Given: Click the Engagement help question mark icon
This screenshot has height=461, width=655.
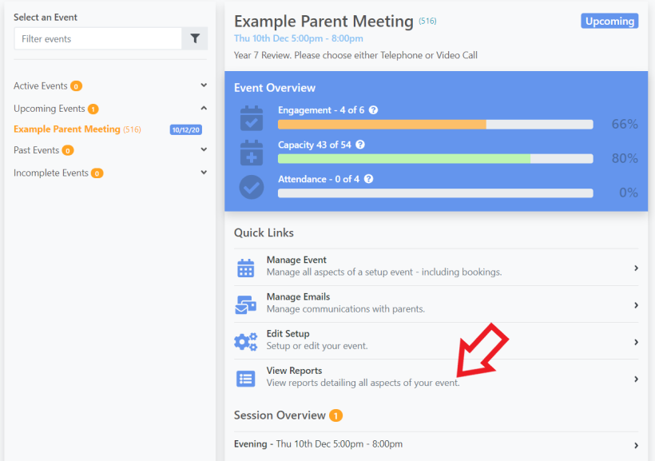Looking at the screenshot, I should [374, 110].
